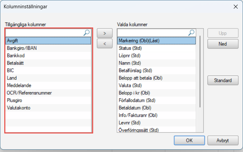Select OCR/Referensnummer in the list
Screen dimensions: 243x152
tap(48, 93)
